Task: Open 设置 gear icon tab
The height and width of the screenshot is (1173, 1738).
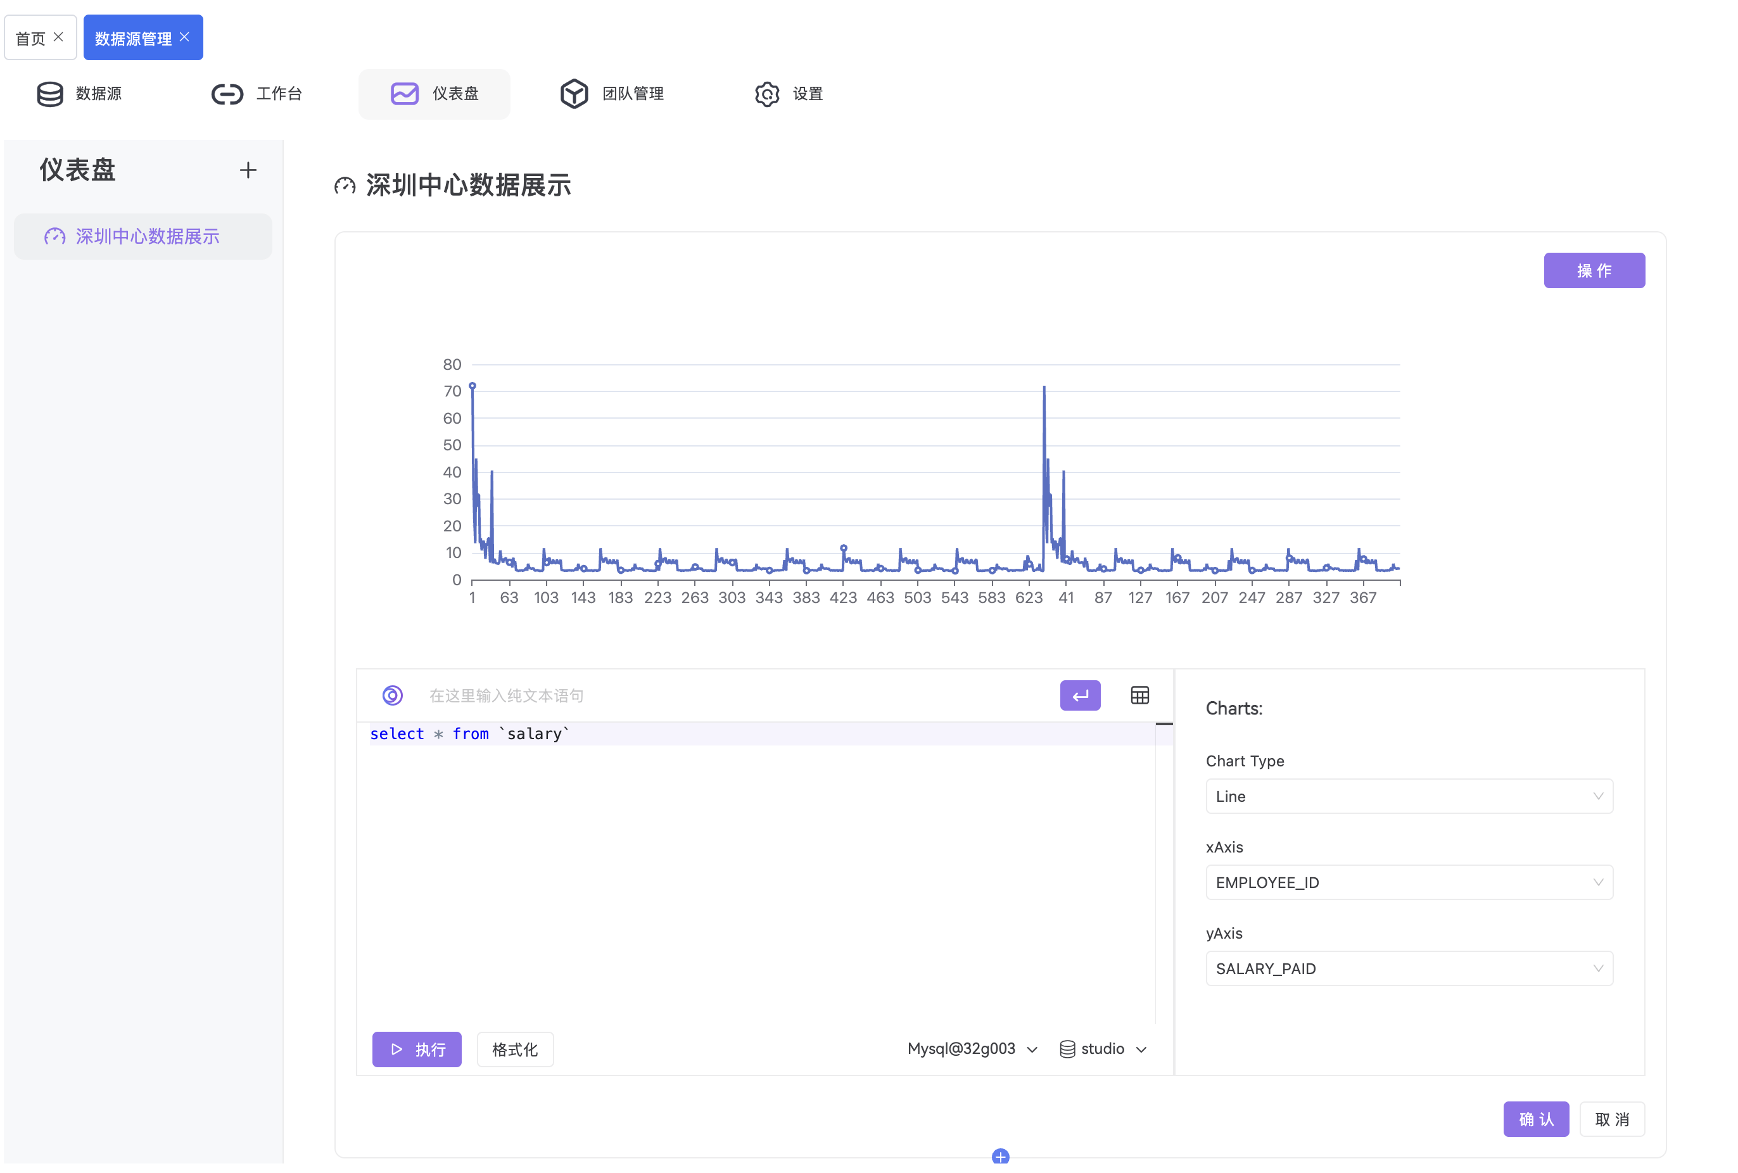Action: [788, 94]
